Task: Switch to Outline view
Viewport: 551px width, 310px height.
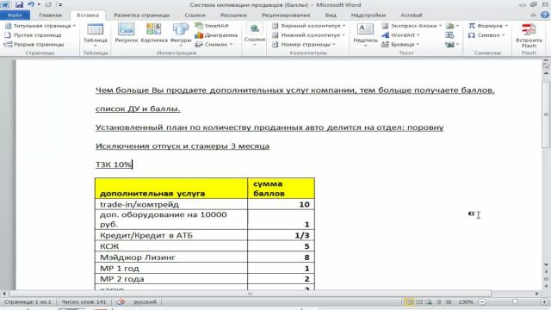Action: pos(439,302)
